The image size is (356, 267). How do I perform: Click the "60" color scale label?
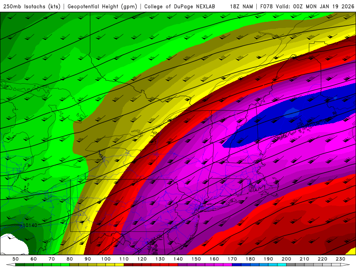coord(33,259)
